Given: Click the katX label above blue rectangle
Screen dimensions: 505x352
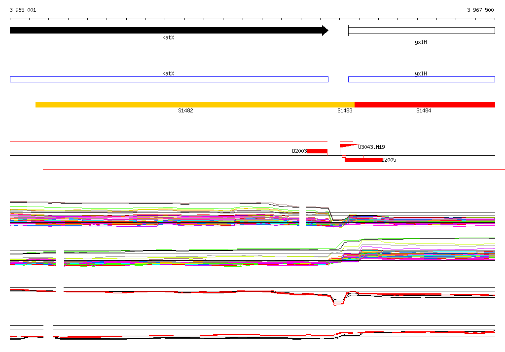Looking at the screenshot, I should point(168,73).
